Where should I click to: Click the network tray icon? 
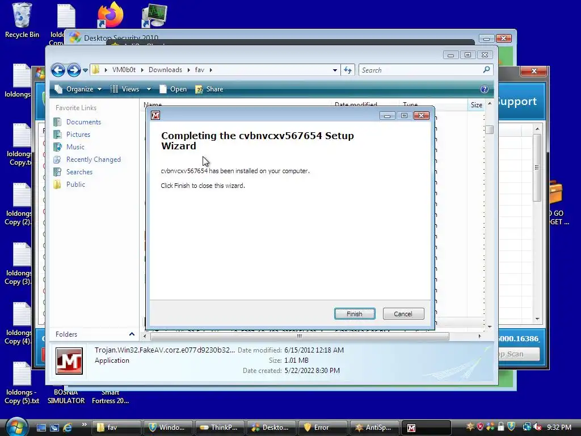(527, 427)
